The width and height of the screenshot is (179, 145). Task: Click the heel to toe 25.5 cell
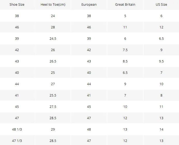[53, 95]
